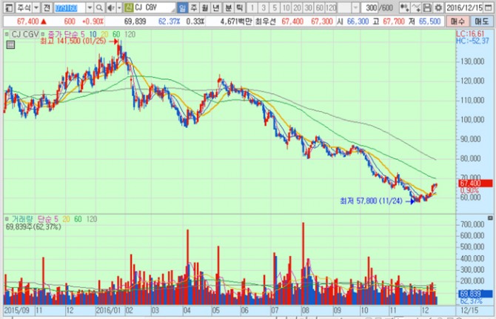The image size is (496, 319).
Task: Click the window layout icon at top-left
Action: pyautogui.click(x=7, y=8)
